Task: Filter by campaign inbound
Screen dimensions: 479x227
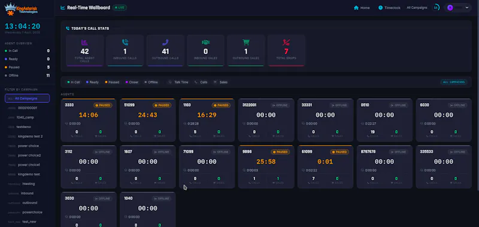Action: [x=27, y=193]
